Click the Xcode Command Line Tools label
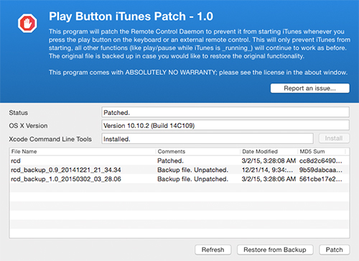This screenshot has width=359, height=261. pos(50,139)
